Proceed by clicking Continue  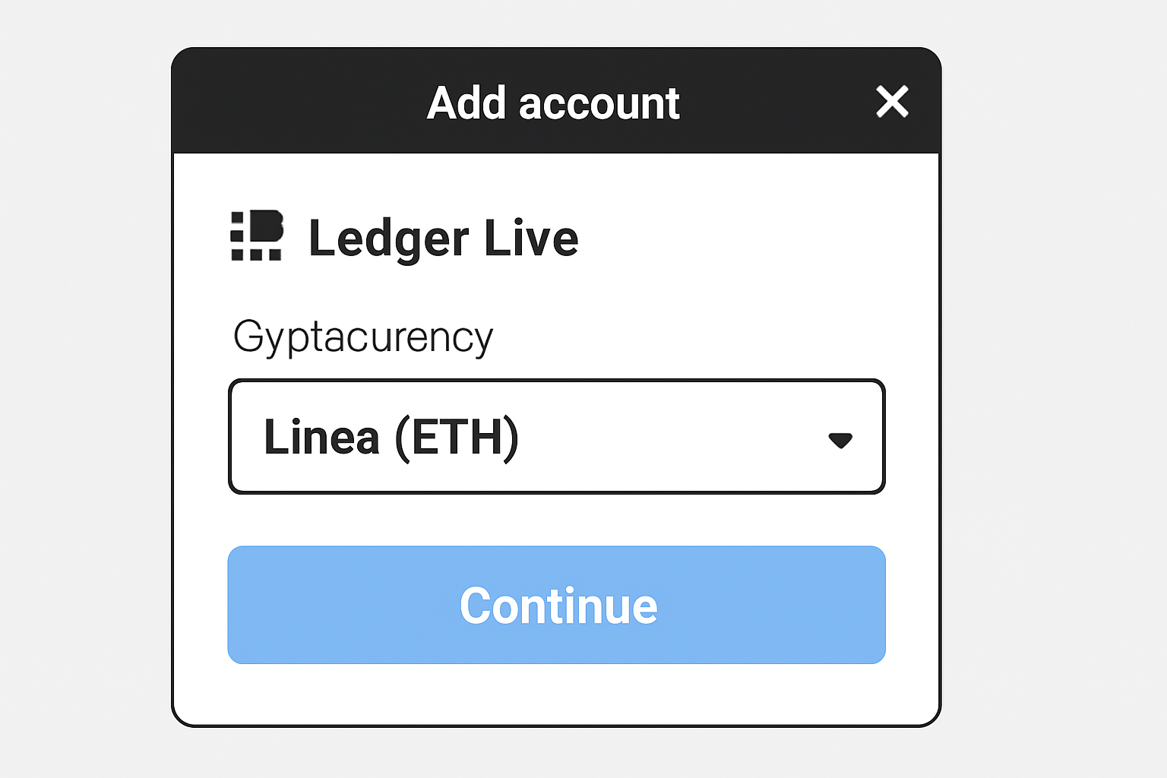556,605
